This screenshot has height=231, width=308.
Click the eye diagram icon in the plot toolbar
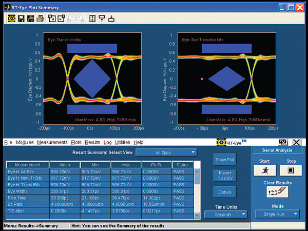click(12, 19)
